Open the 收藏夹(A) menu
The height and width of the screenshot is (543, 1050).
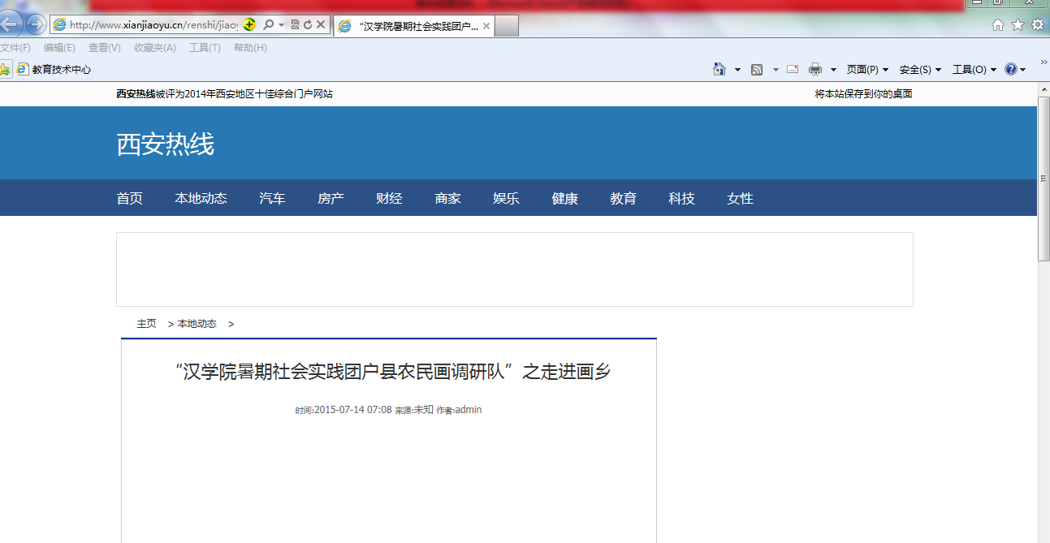point(155,48)
